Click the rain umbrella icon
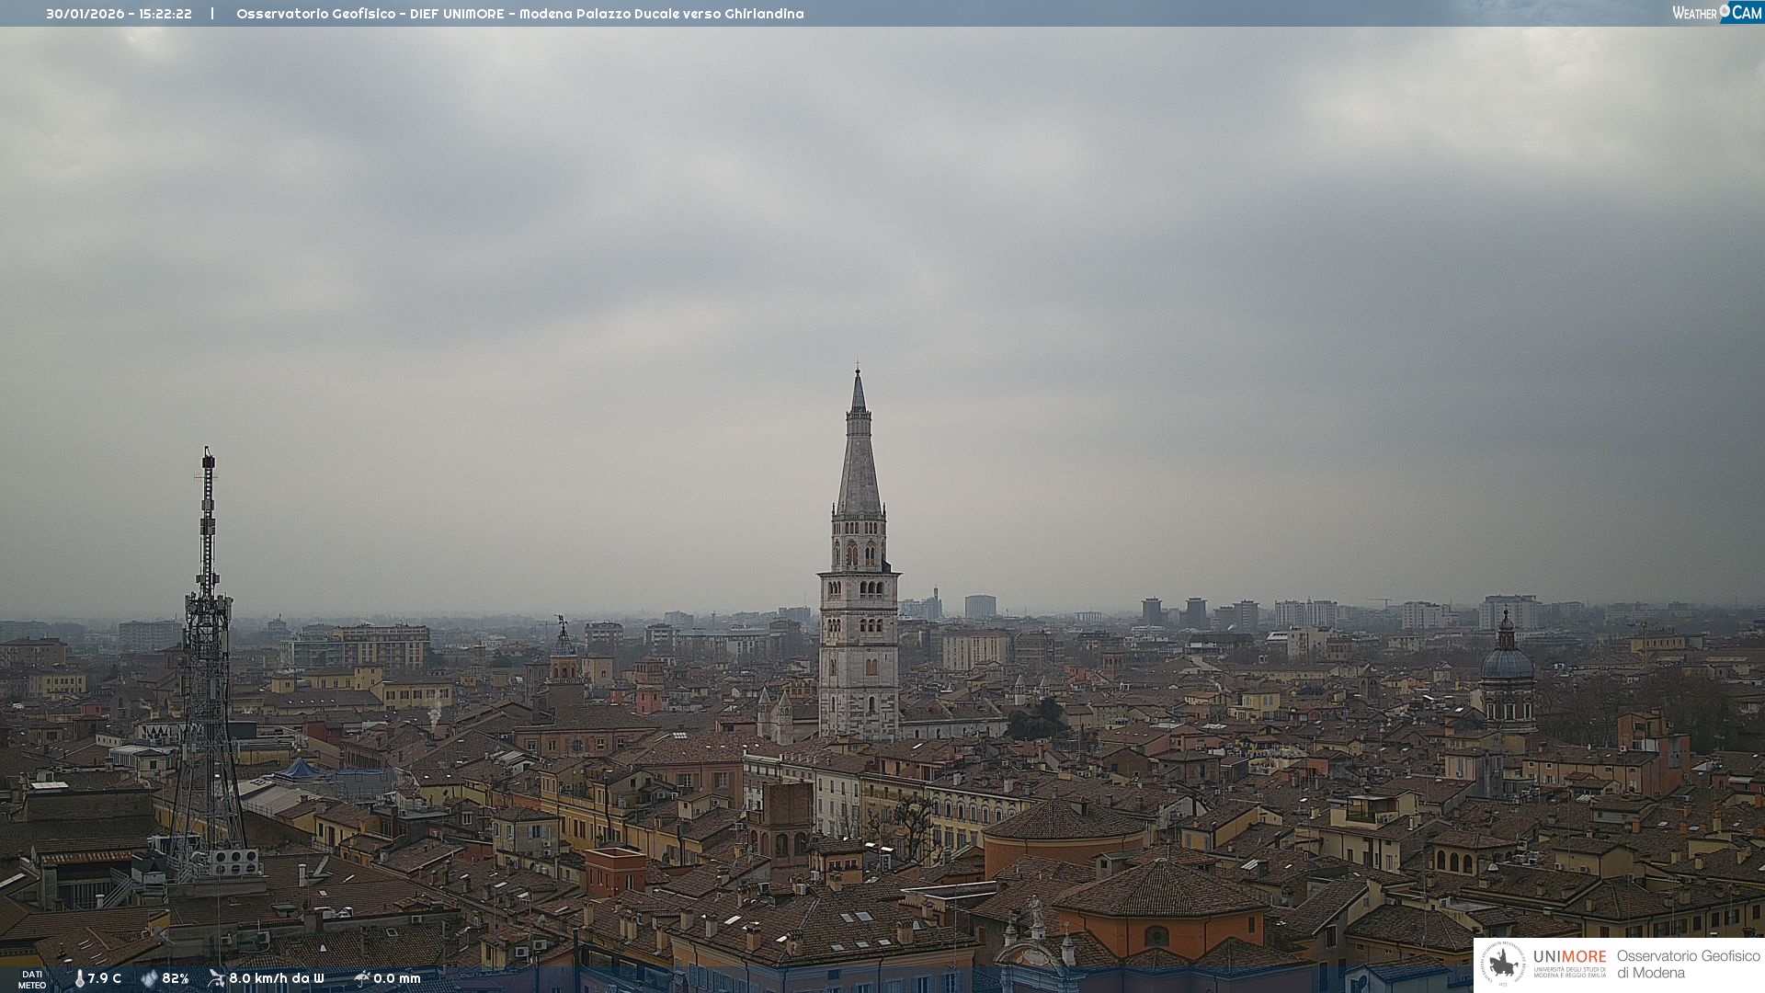Image resolution: width=1765 pixels, height=993 pixels. 362,978
